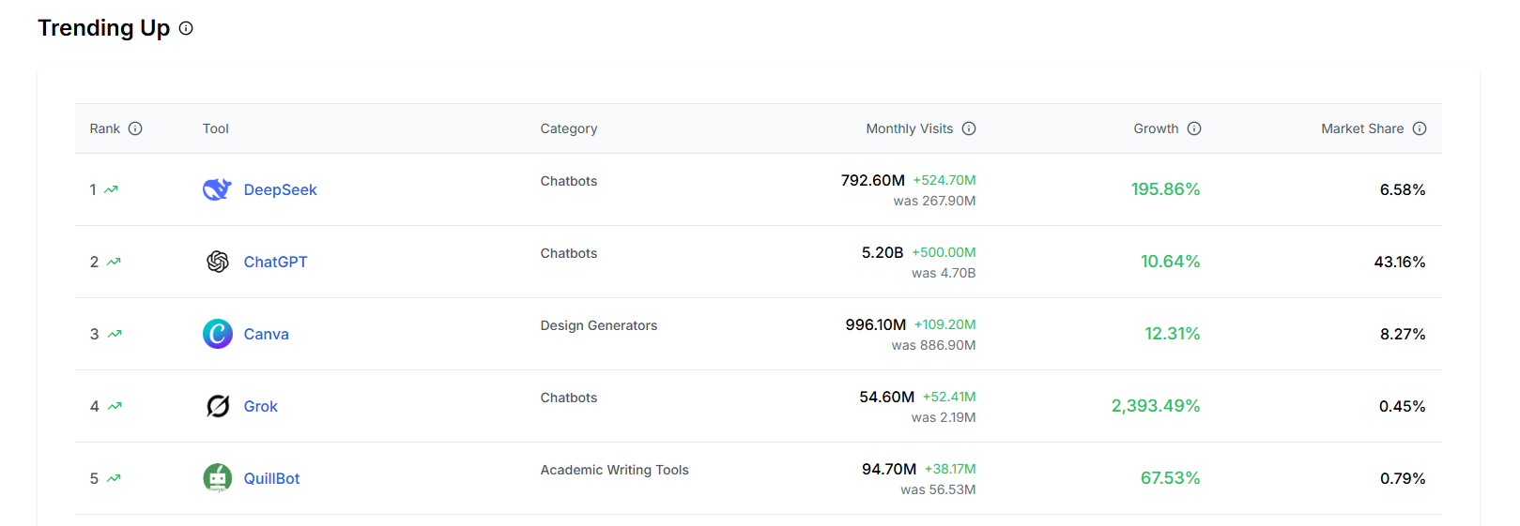The width and height of the screenshot is (1520, 526).
Task: Click info icon next to Trending Up
Action: 186,28
